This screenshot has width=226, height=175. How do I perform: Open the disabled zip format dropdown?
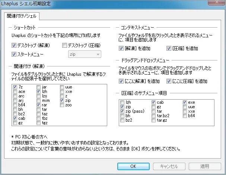[85, 54]
